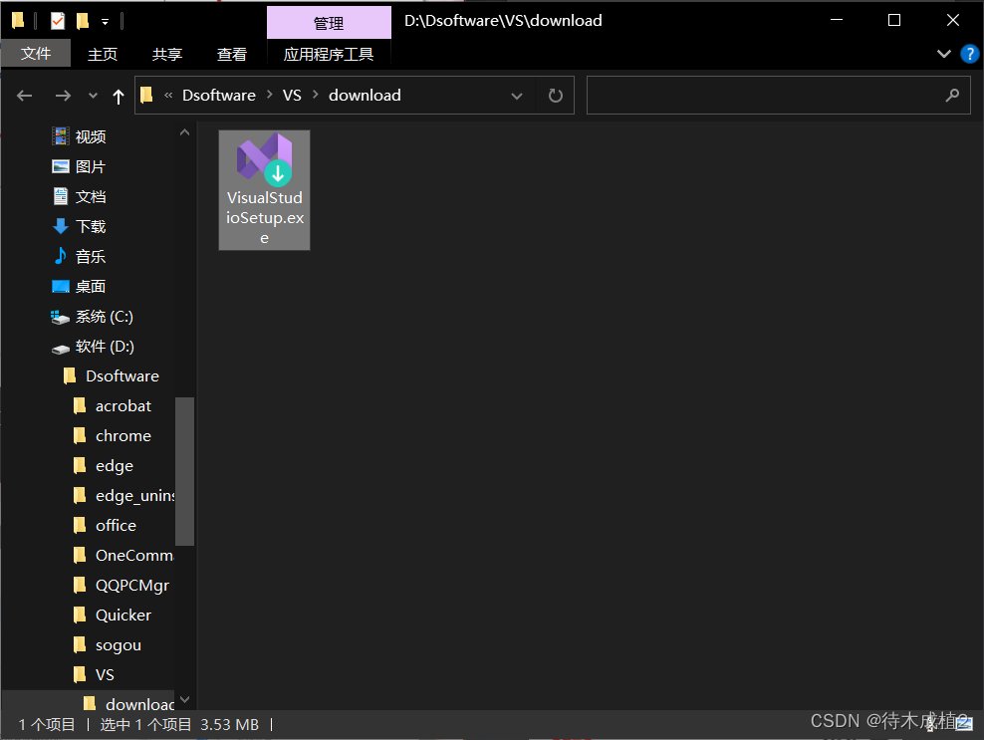Click the Properties checkmark icon in title bar
Image resolution: width=984 pixels, height=740 pixels.
pos(57,21)
